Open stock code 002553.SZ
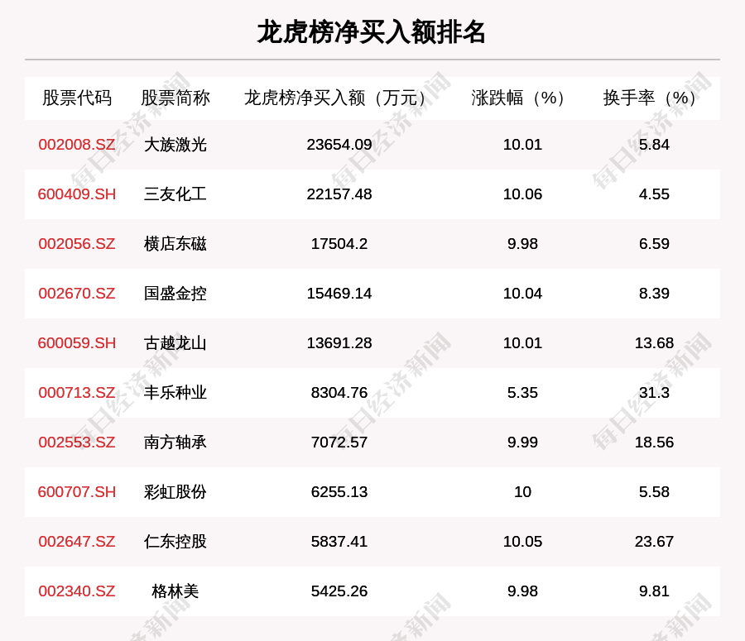 [x=77, y=442]
